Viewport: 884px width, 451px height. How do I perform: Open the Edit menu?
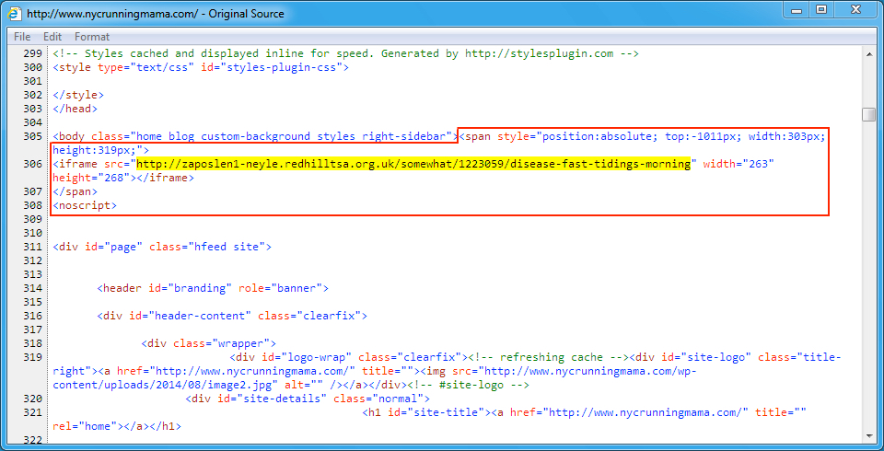point(52,37)
